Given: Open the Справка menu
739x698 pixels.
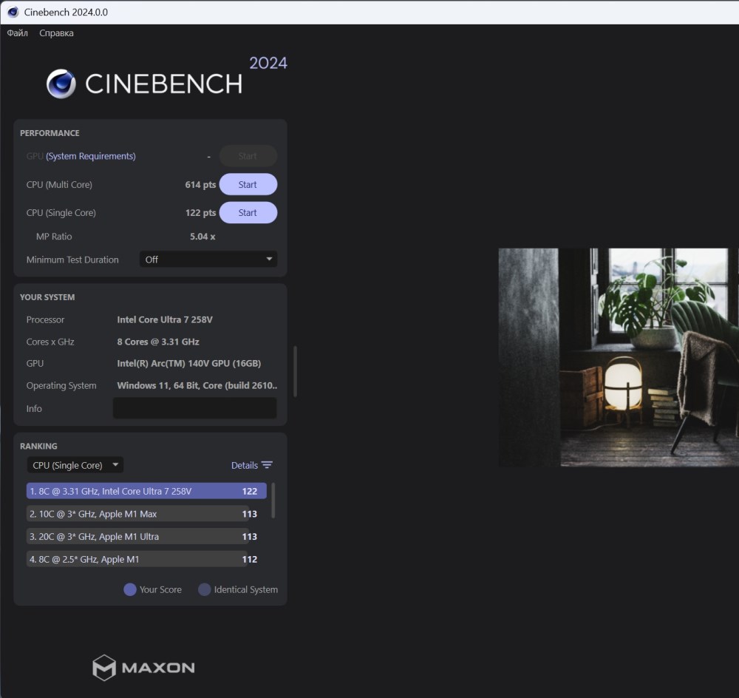Looking at the screenshot, I should pos(56,33).
